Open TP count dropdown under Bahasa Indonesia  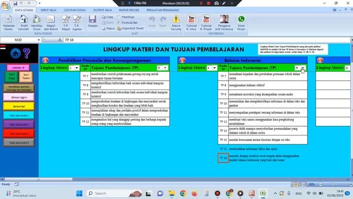tap(303, 68)
